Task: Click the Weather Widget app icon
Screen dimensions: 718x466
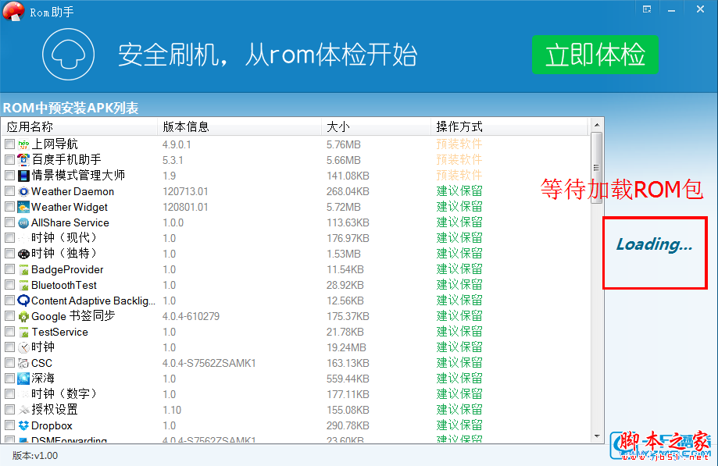Action: pyautogui.click(x=23, y=207)
